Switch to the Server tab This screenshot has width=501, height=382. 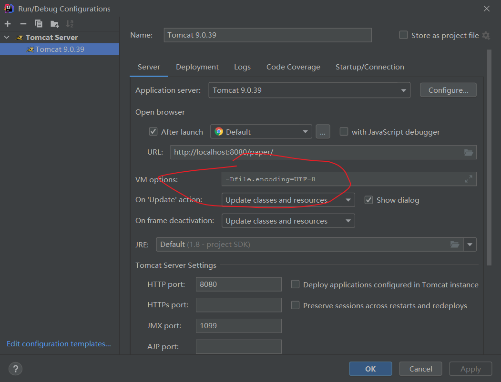click(x=149, y=67)
